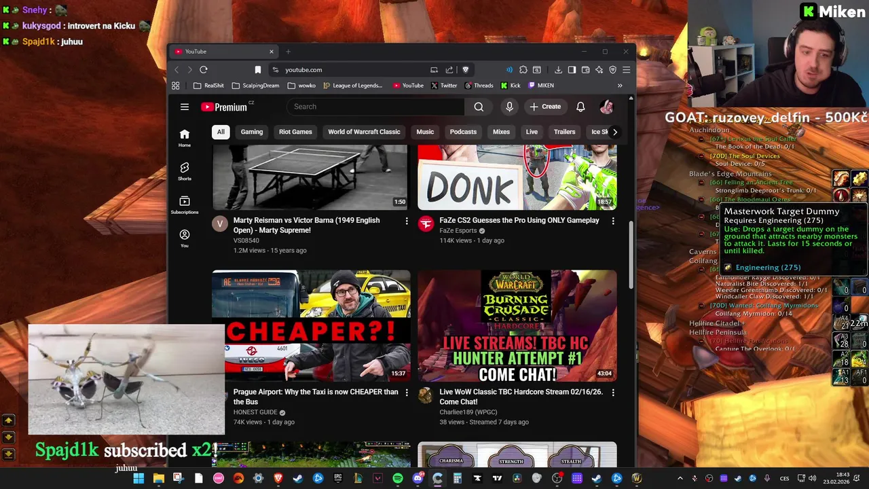Open Windows Start button on taskbar

coord(138,479)
